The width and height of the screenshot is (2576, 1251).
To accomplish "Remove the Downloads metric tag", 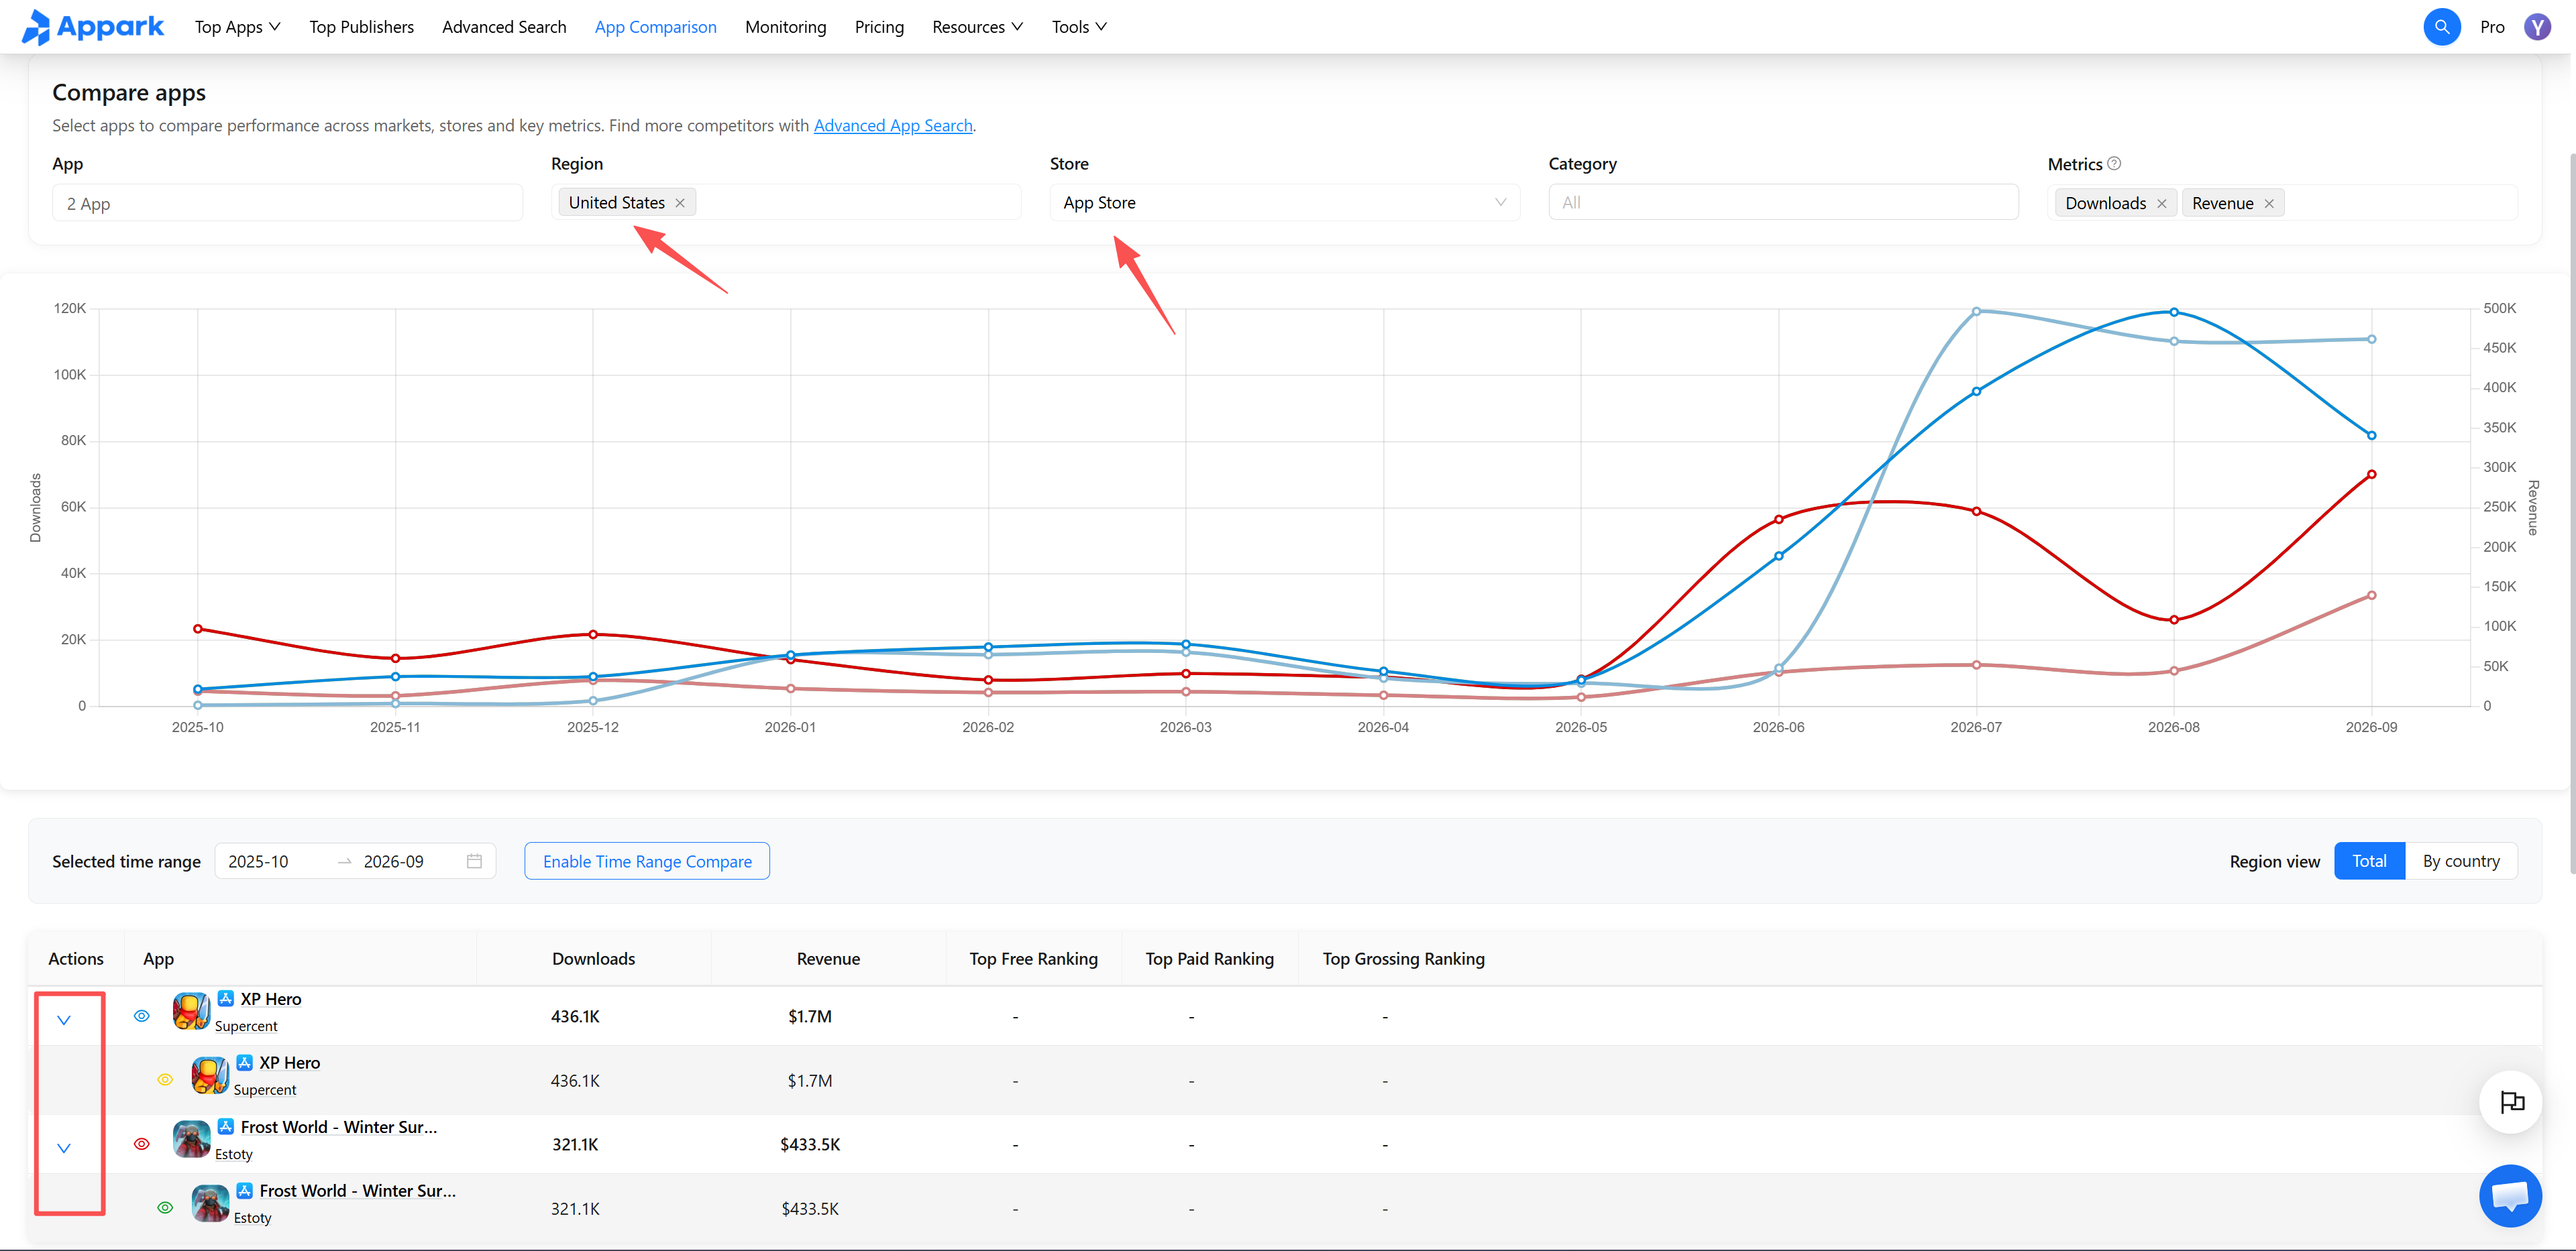I will coord(2162,204).
